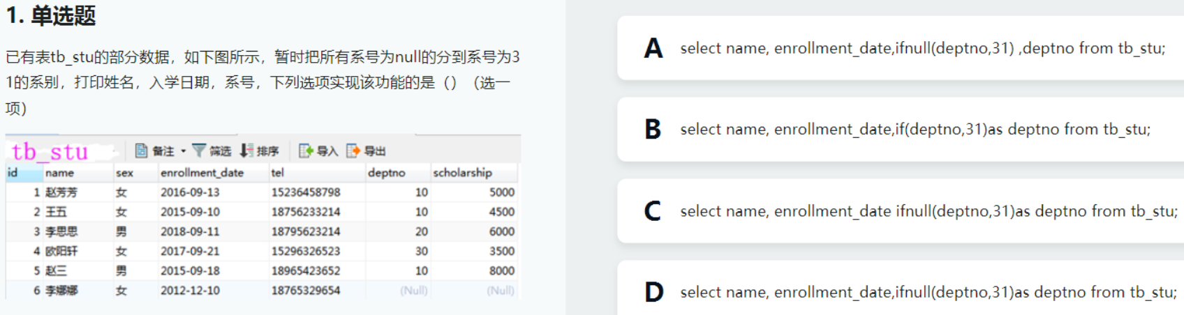Screen dimensions: 1184x315
Task: Open the dropdown arrow next to 备注
Action: [183, 151]
